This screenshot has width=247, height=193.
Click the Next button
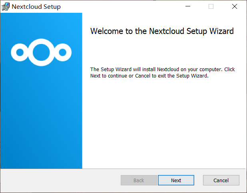176,180
